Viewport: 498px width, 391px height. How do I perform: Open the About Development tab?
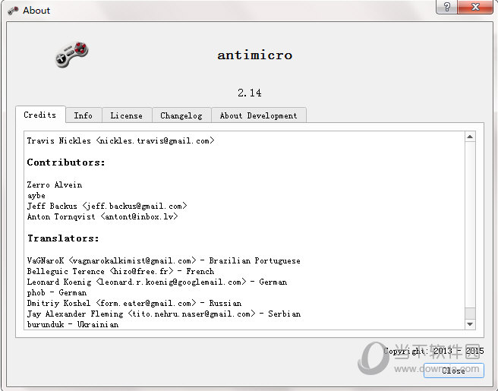[x=259, y=115]
